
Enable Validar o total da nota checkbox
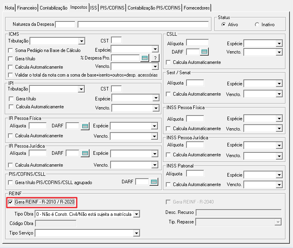[x=10, y=75]
